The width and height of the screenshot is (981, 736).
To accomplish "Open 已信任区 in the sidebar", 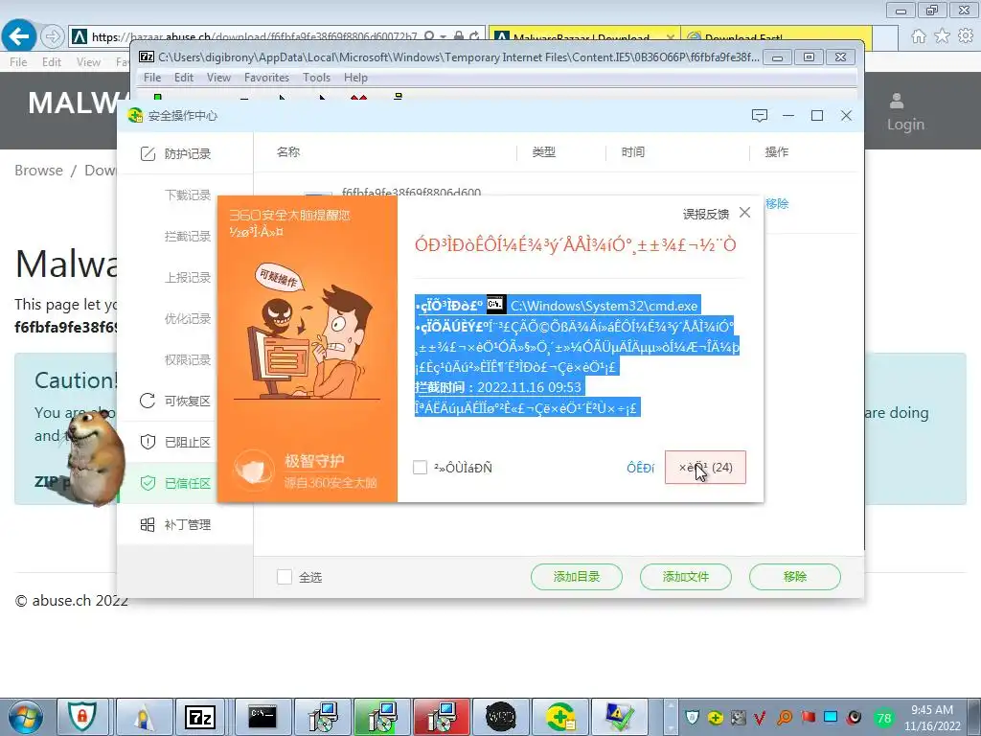I will [x=185, y=483].
